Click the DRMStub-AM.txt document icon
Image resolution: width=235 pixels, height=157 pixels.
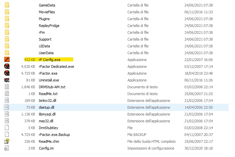(x=7, y=87)
